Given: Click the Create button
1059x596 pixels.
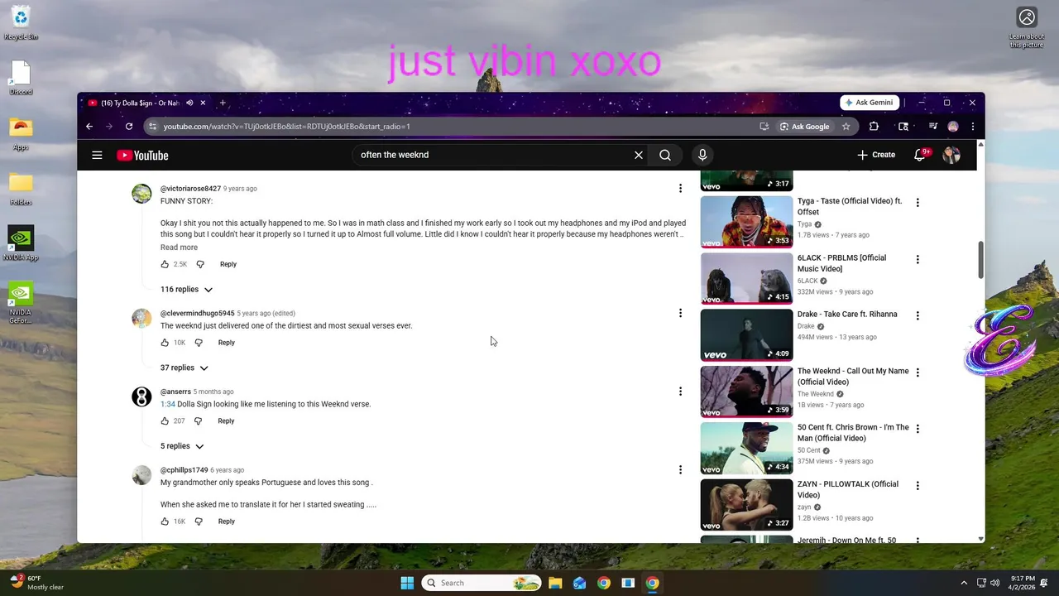Looking at the screenshot, I should pos(876,155).
